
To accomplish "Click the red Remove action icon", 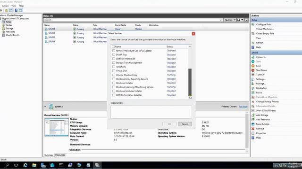I will (253, 129).
